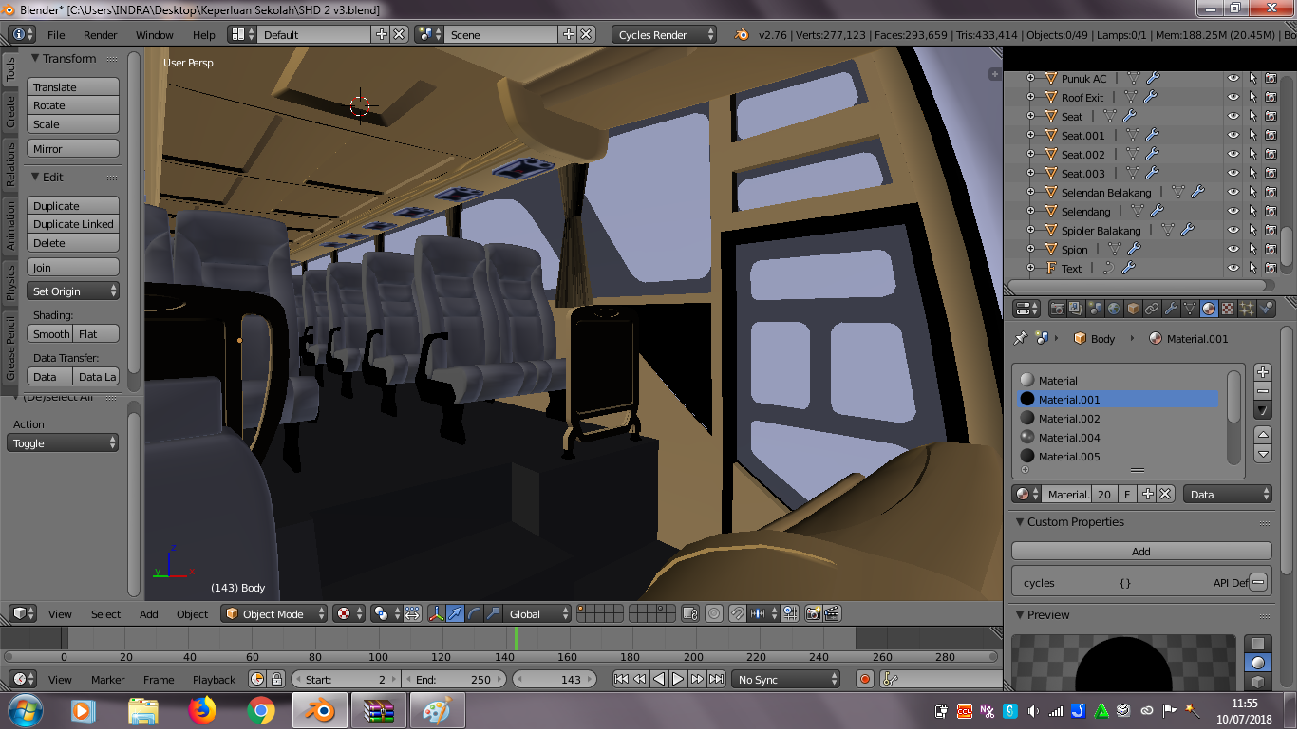Disable rendering of Spion via camera toggle
The height and width of the screenshot is (733, 1299).
[1272, 249]
